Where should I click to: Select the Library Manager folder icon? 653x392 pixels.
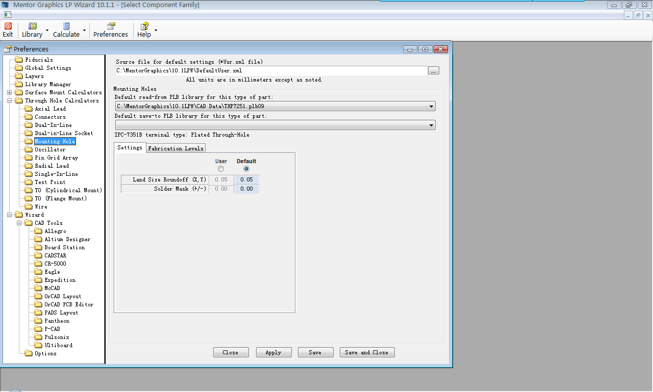coord(19,84)
